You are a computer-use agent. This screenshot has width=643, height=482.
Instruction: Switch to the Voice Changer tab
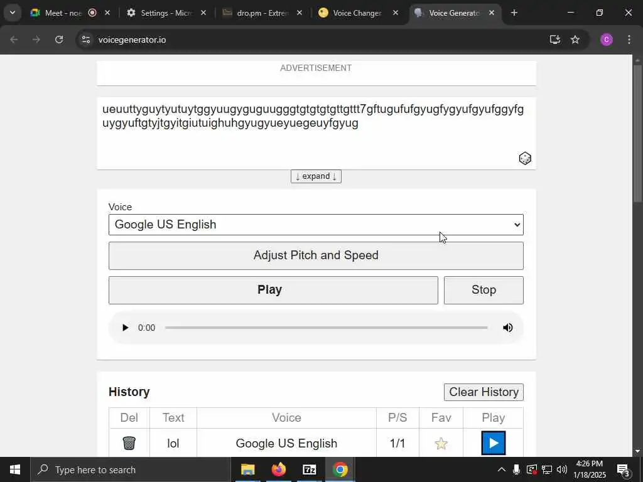[357, 13]
